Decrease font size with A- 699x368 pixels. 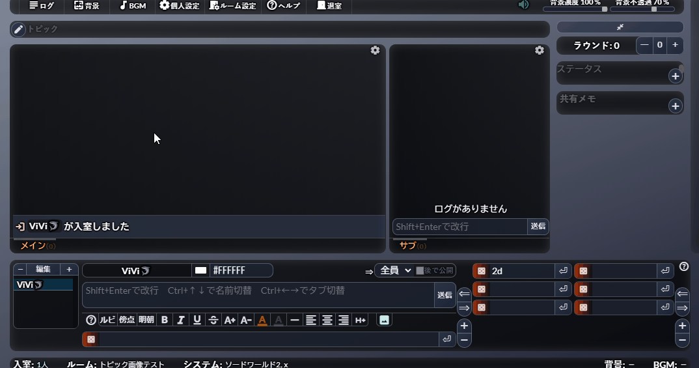[245, 320]
